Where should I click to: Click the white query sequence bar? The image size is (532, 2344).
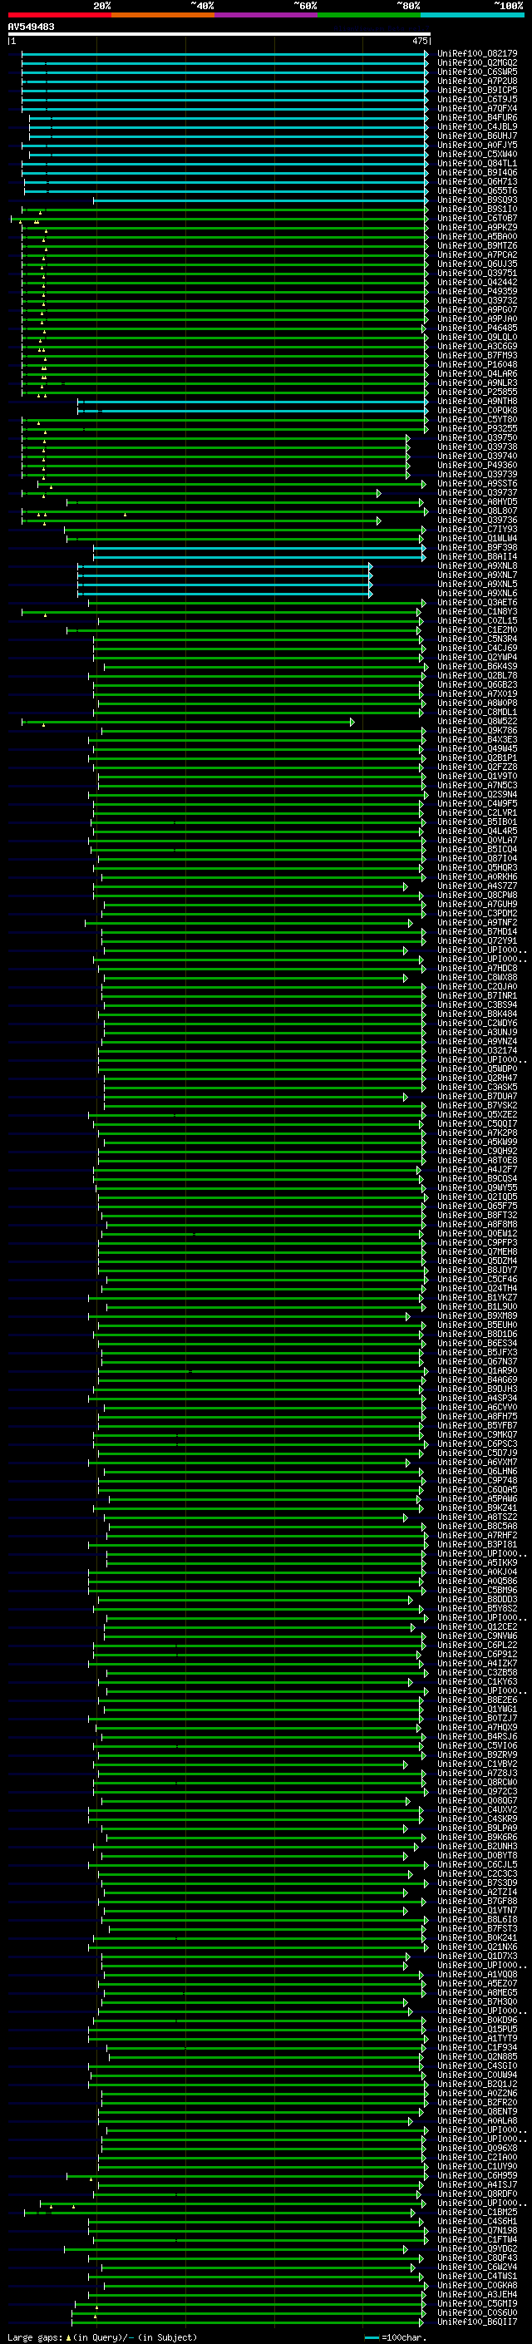coord(219,33)
